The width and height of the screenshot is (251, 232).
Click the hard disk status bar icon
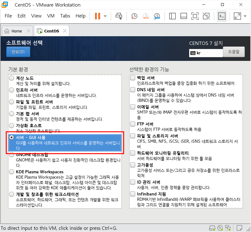[212, 228]
